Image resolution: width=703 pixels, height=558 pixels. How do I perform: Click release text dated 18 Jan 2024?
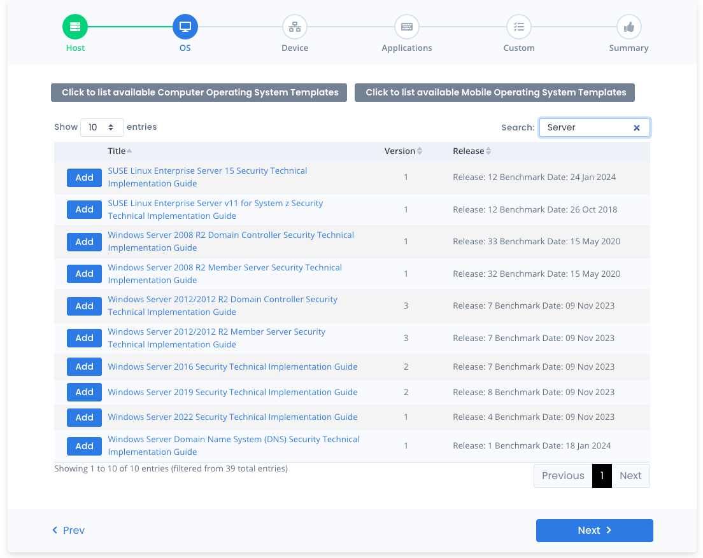coord(532,445)
